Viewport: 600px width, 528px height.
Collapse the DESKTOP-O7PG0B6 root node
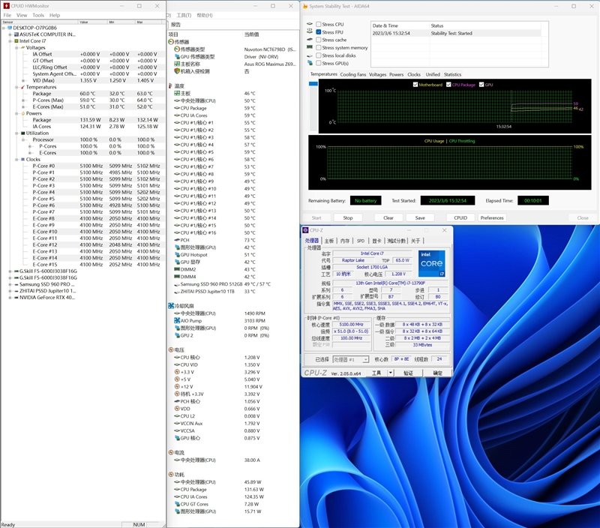[4, 28]
